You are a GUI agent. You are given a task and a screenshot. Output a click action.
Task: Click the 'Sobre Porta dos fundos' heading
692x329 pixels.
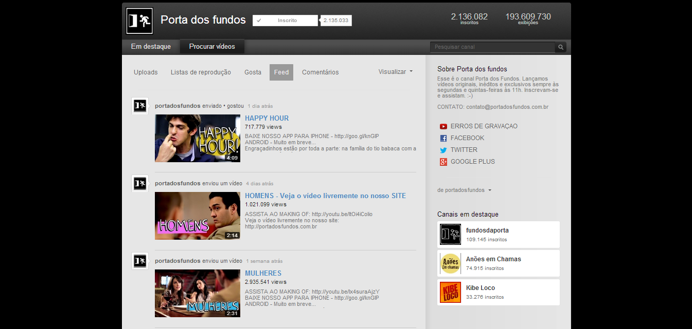pyautogui.click(x=472, y=69)
